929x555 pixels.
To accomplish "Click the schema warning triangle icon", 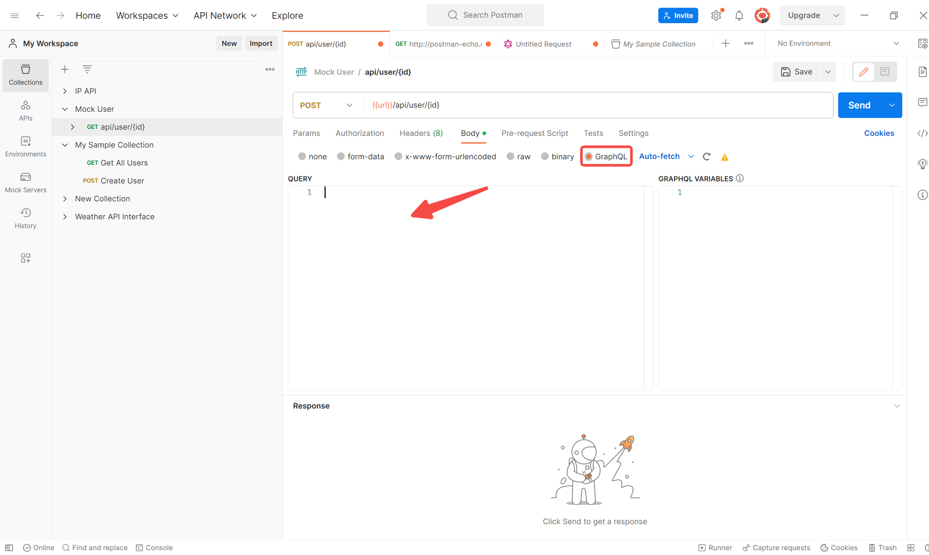I will [x=725, y=157].
